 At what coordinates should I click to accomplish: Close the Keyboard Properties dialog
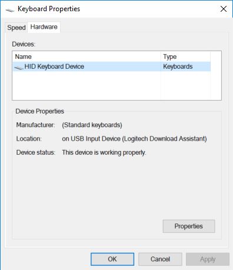click(224, 9)
